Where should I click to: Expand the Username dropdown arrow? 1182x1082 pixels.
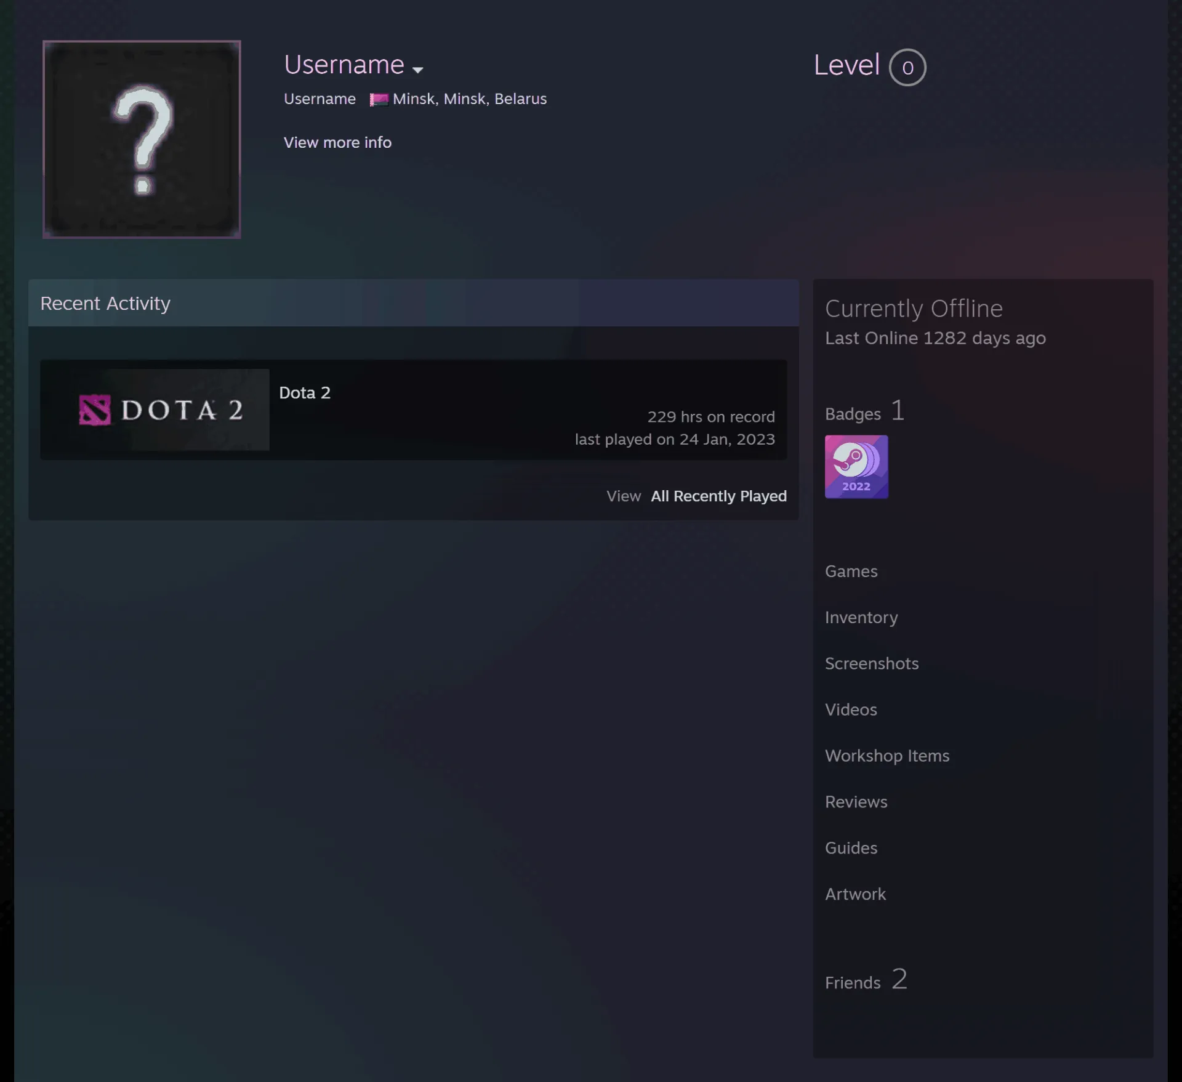[417, 70]
